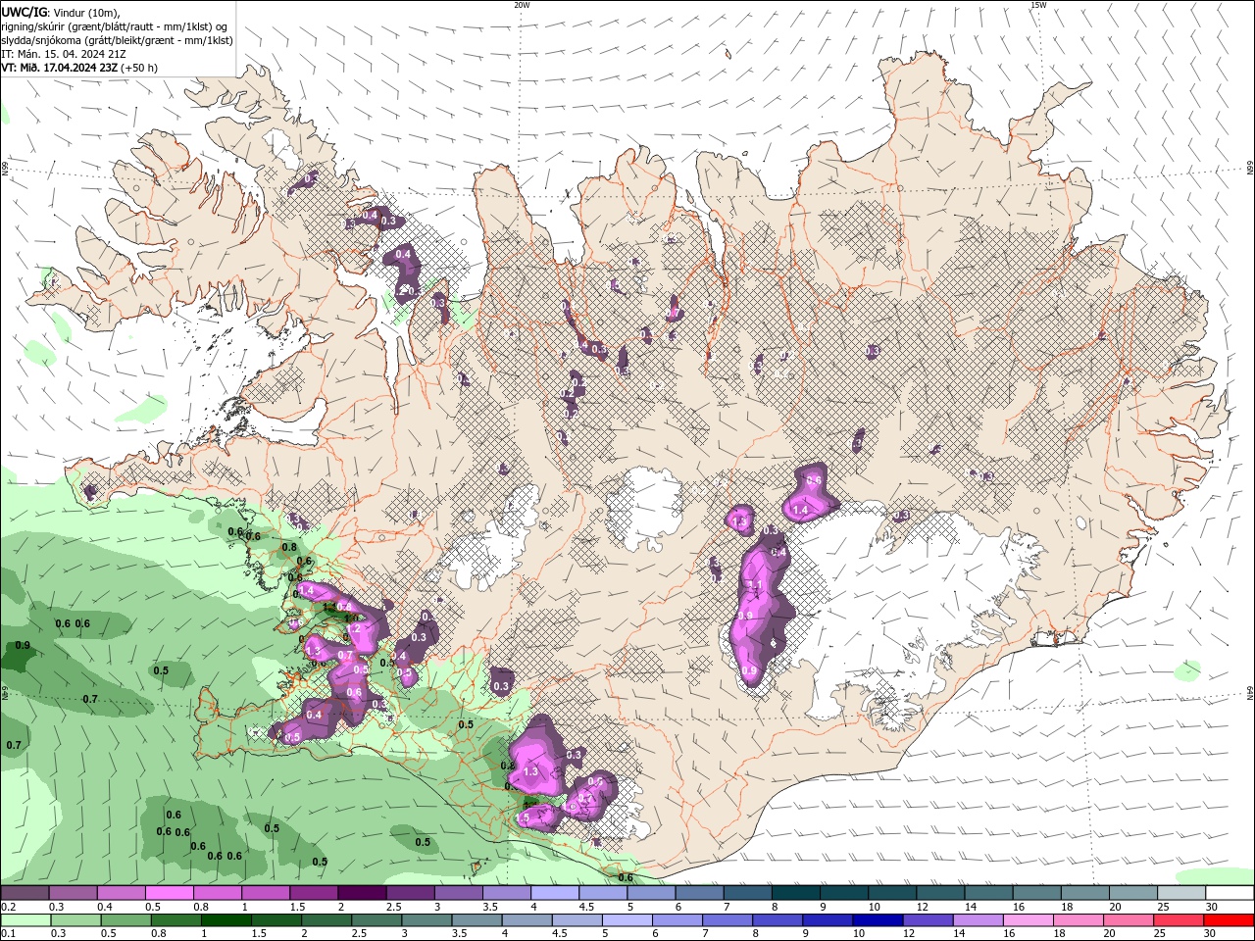Image resolution: width=1255 pixels, height=941 pixels.
Task: Click the 'VT: Mið. 17.04.2024 23Z (+50 h)' line
Action: [x=79, y=68]
